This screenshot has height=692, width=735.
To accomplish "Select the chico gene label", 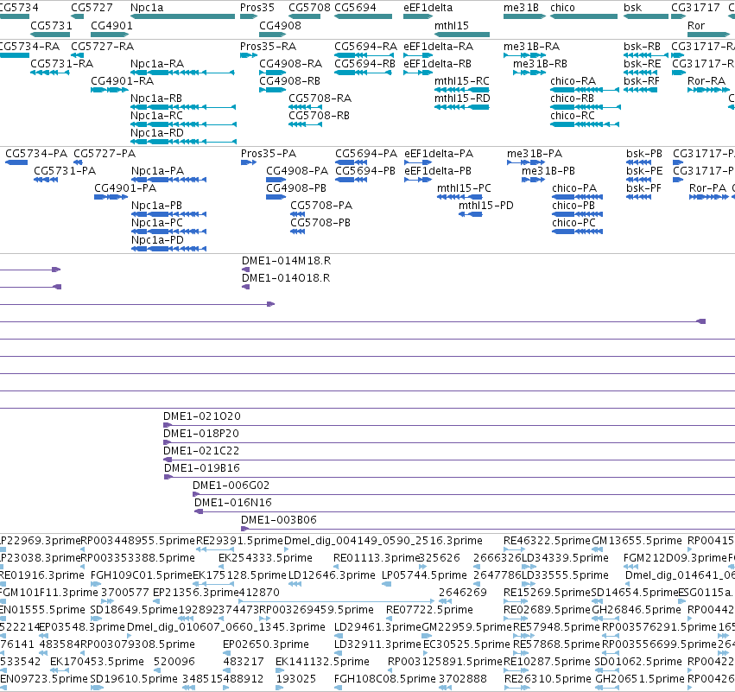I will click(x=562, y=8).
